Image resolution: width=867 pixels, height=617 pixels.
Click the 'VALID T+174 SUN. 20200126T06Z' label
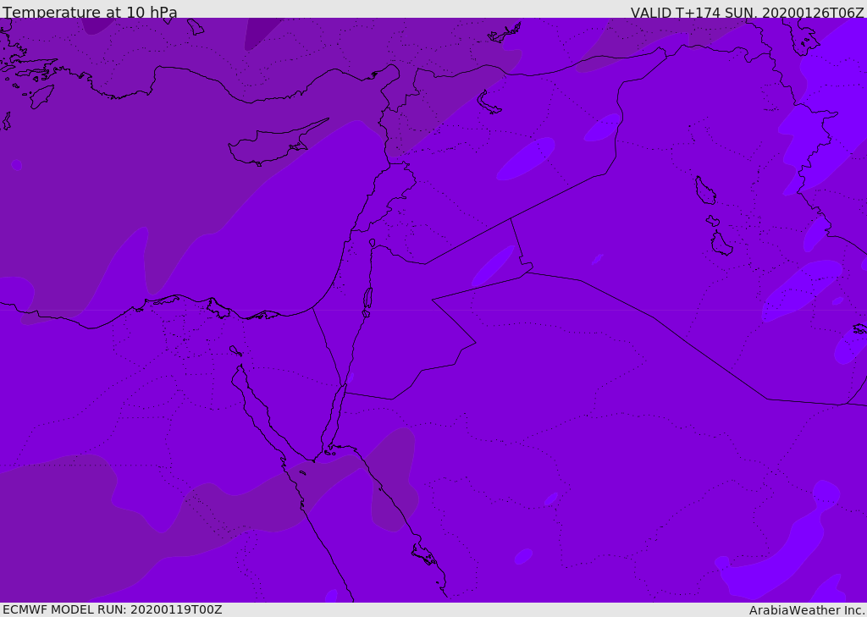pos(747,12)
